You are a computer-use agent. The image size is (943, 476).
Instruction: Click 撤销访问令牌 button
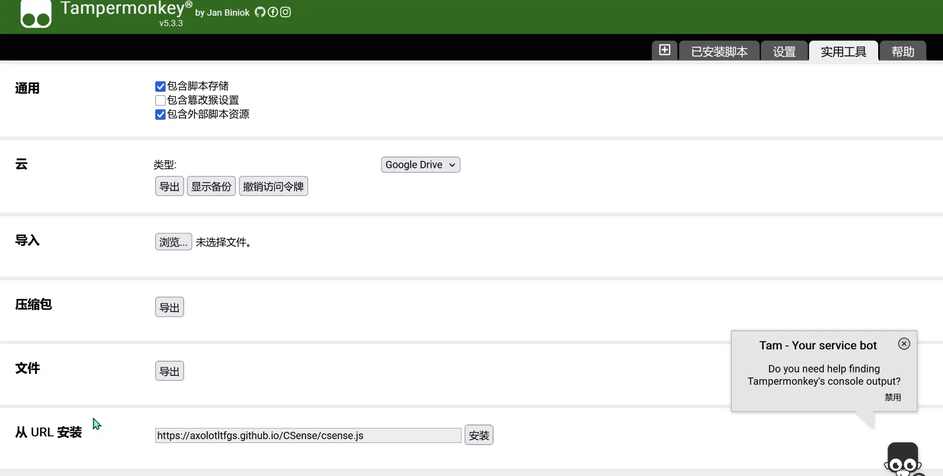tap(274, 186)
